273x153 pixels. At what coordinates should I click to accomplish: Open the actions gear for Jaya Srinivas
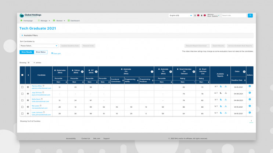250,93
